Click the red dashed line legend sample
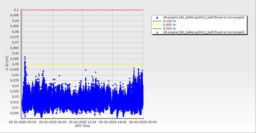The height and width of the screenshot is (133, 256). [157, 21]
